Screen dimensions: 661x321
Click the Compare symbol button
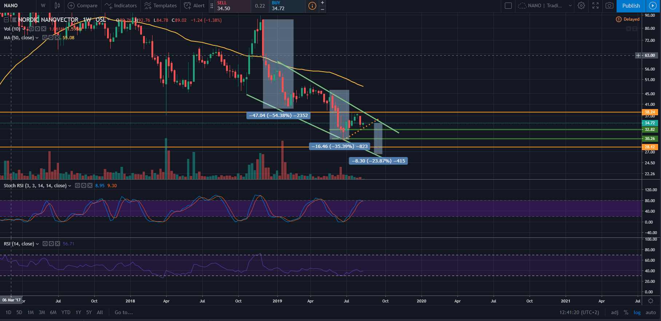tap(83, 5)
